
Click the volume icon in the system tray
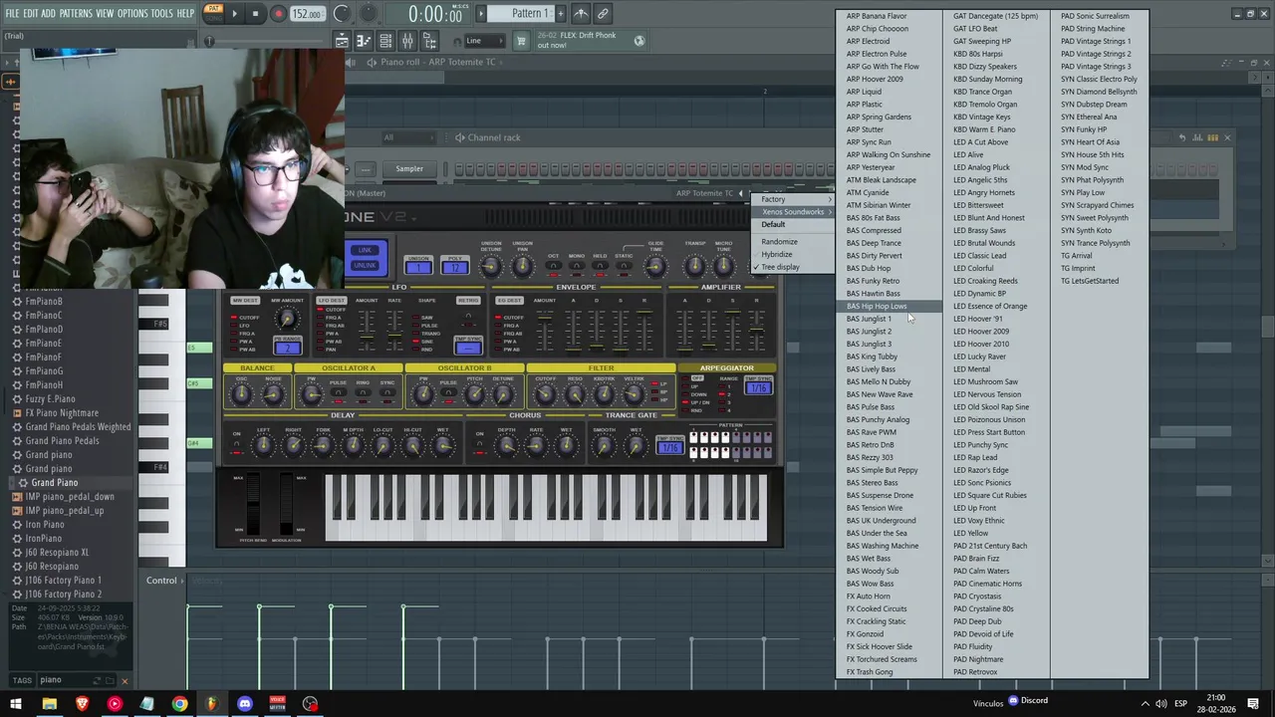[1160, 704]
